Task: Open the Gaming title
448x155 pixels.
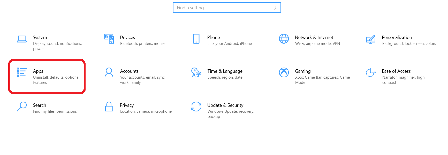Action: [303, 71]
